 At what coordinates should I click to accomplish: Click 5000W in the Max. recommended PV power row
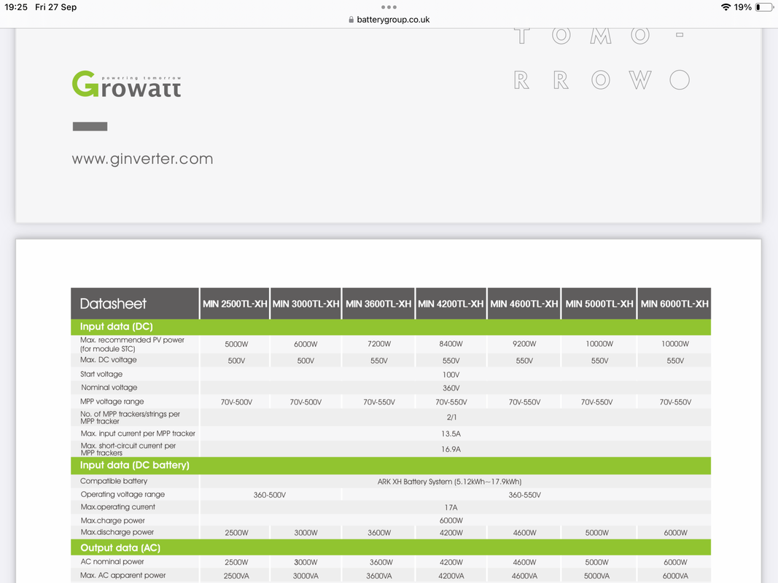click(236, 344)
